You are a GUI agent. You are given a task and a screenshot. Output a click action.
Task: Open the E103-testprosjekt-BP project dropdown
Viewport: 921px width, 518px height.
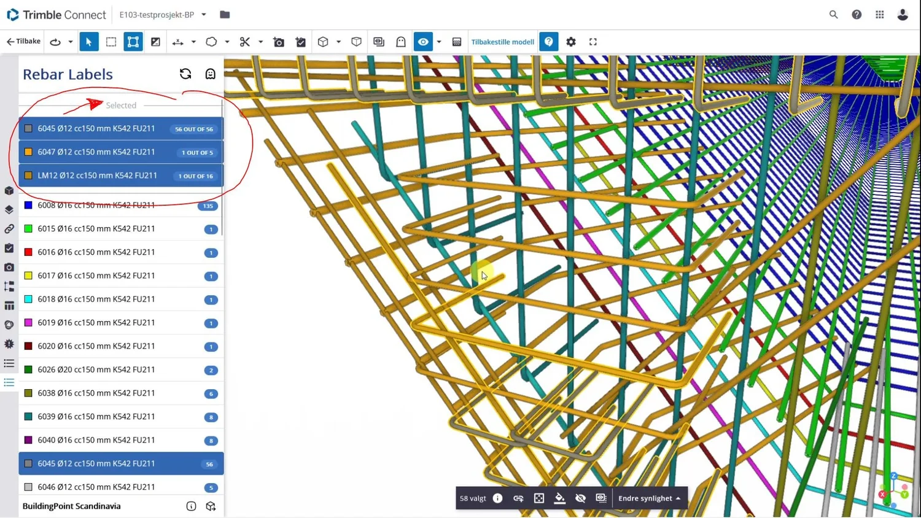click(x=204, y=15)
